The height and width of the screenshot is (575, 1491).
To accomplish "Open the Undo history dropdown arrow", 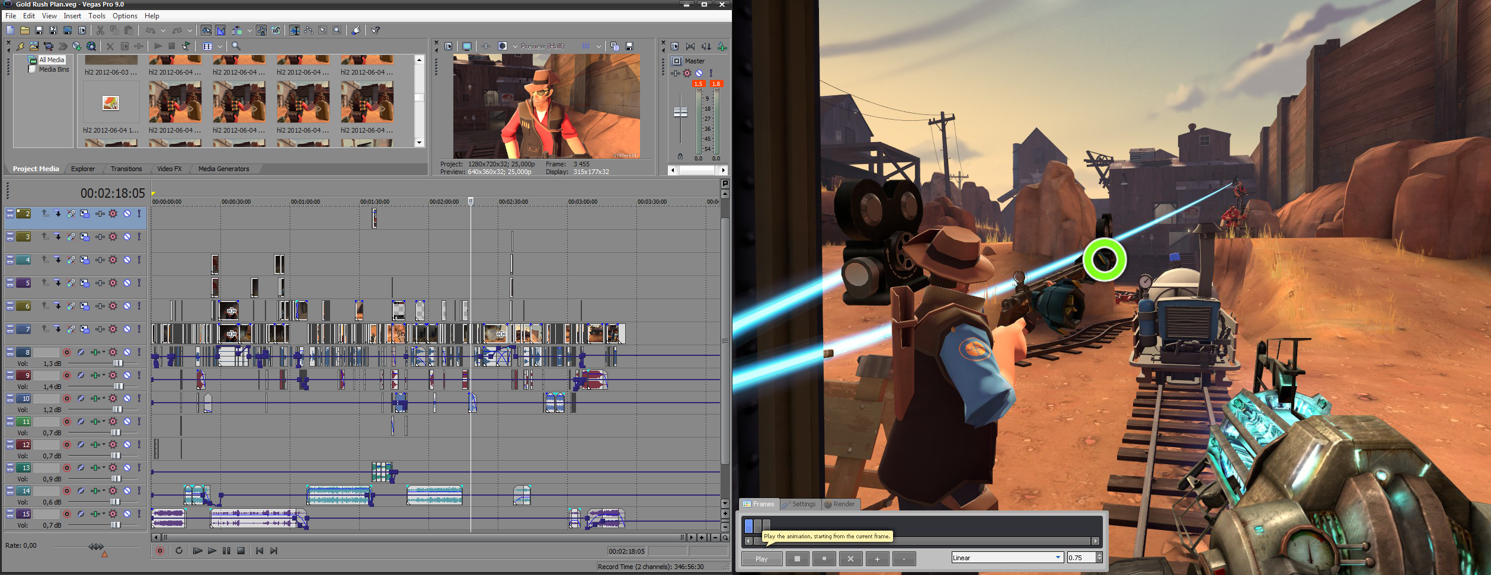I will pyautogui.click(x=163, y=30).
